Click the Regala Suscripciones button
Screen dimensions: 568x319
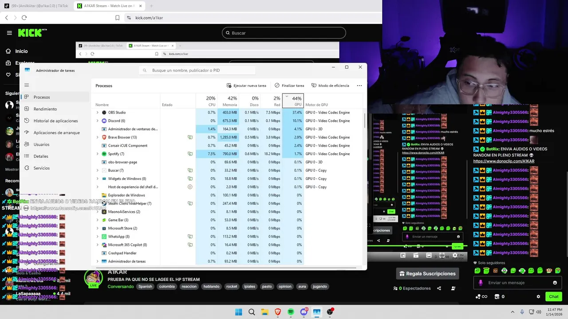point(427,274)
